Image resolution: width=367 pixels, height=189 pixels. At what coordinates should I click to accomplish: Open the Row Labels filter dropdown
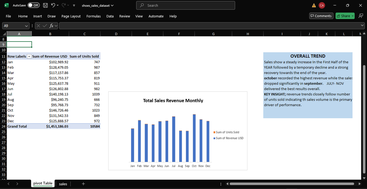point(29,56)
